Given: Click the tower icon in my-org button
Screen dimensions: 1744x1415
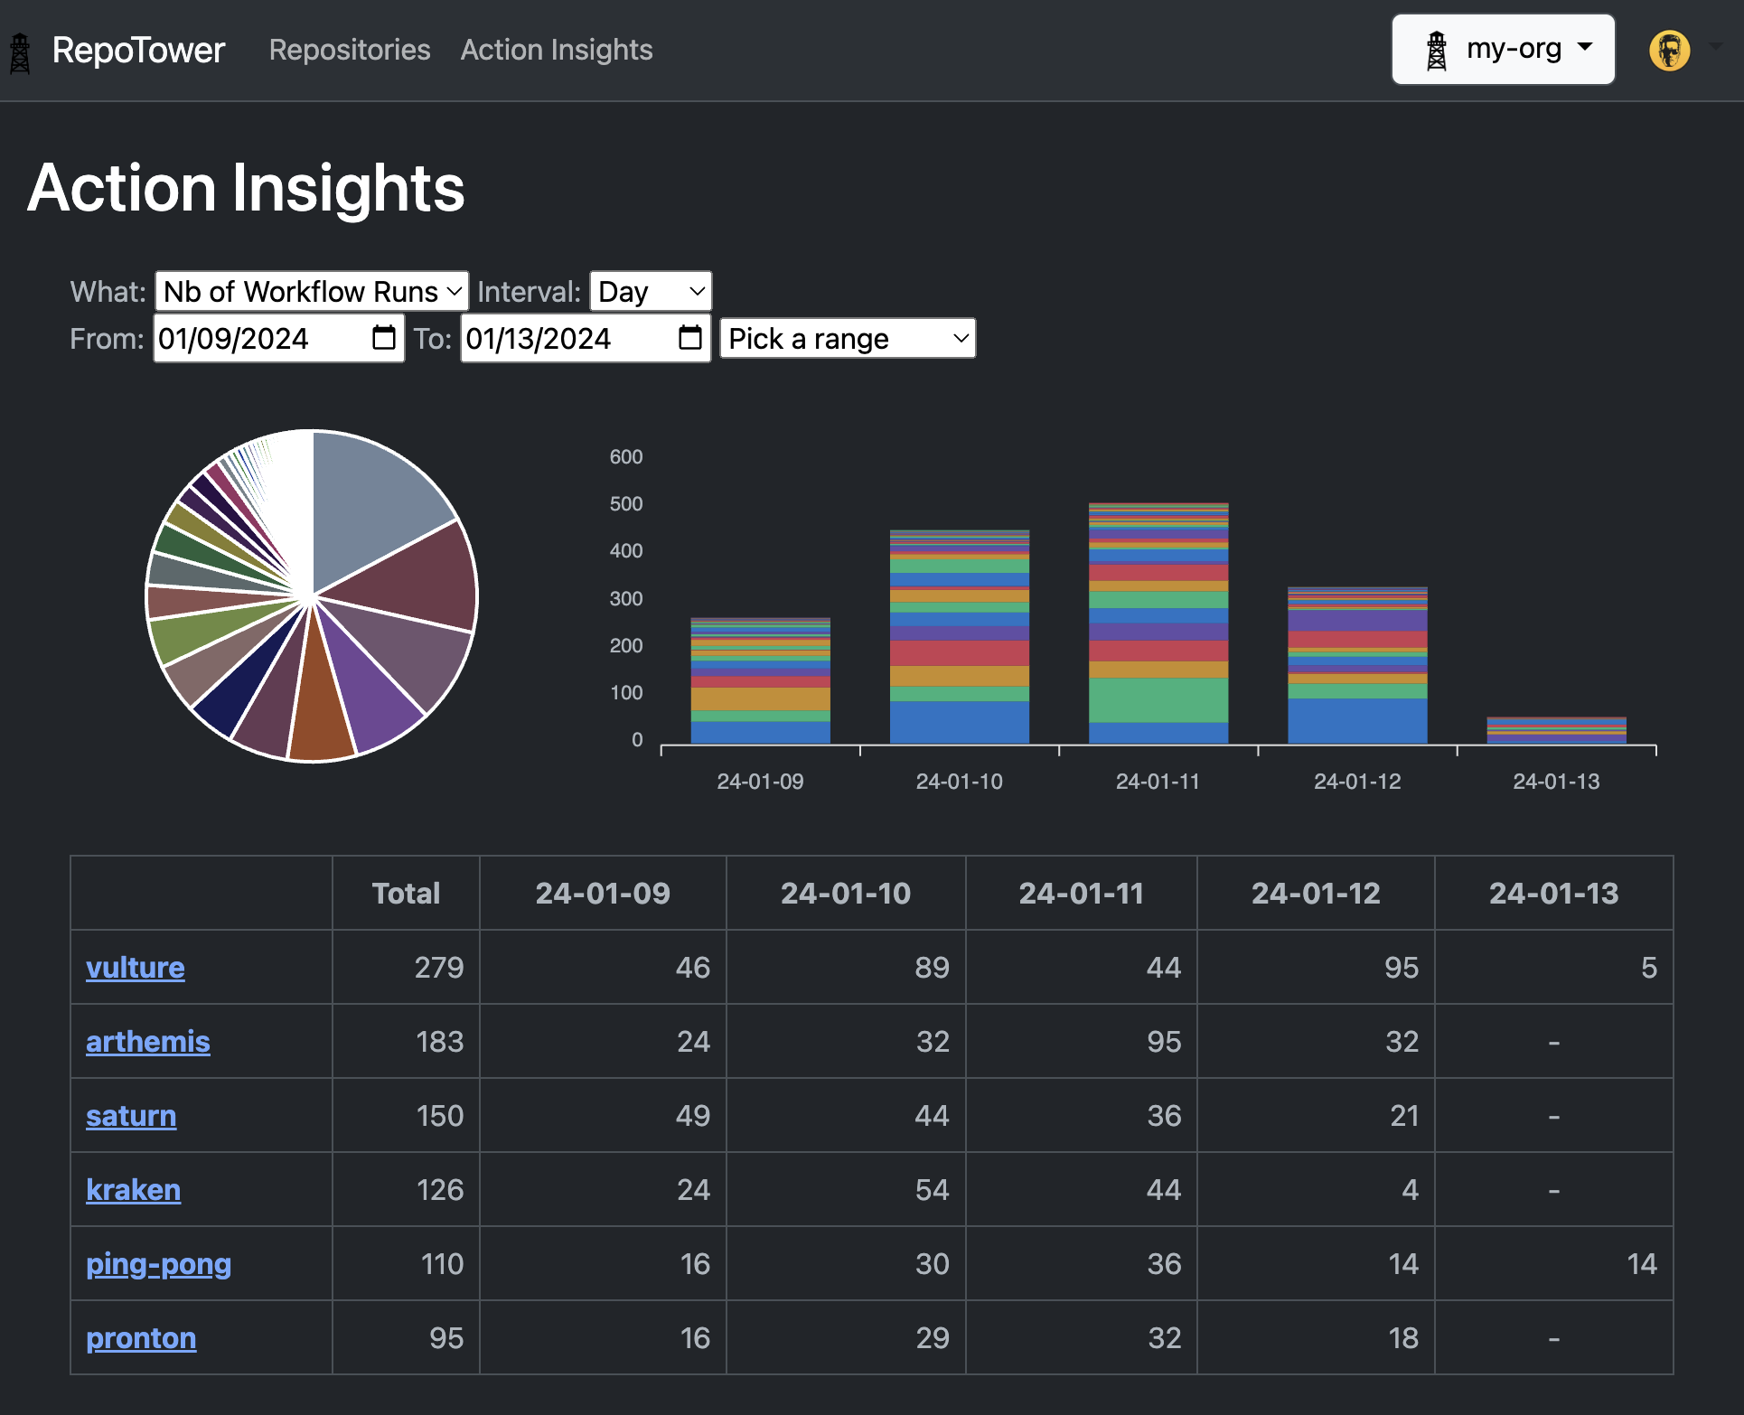Looking at the screenshot, I should (1436, 51).
